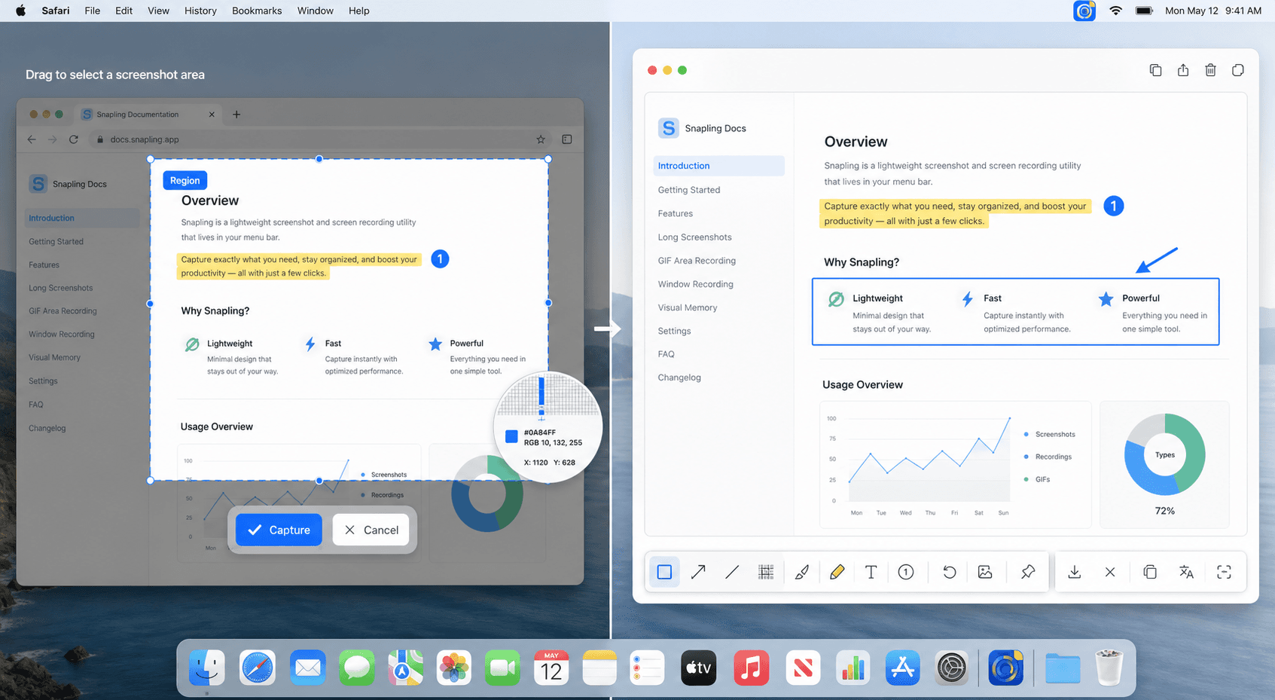Open Long Screenshots in the Safari window sidebar
The image size is (1275, 700).
61,288
